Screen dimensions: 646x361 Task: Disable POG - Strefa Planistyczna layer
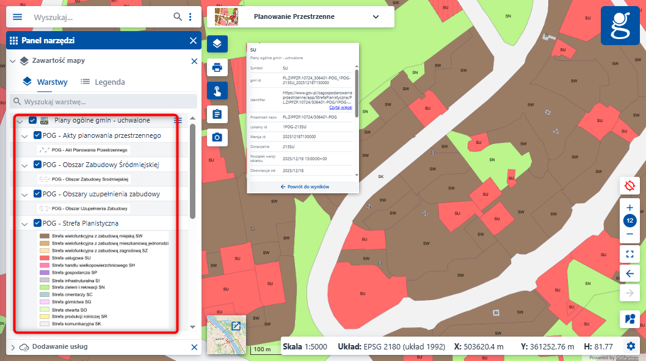[38, 223]
